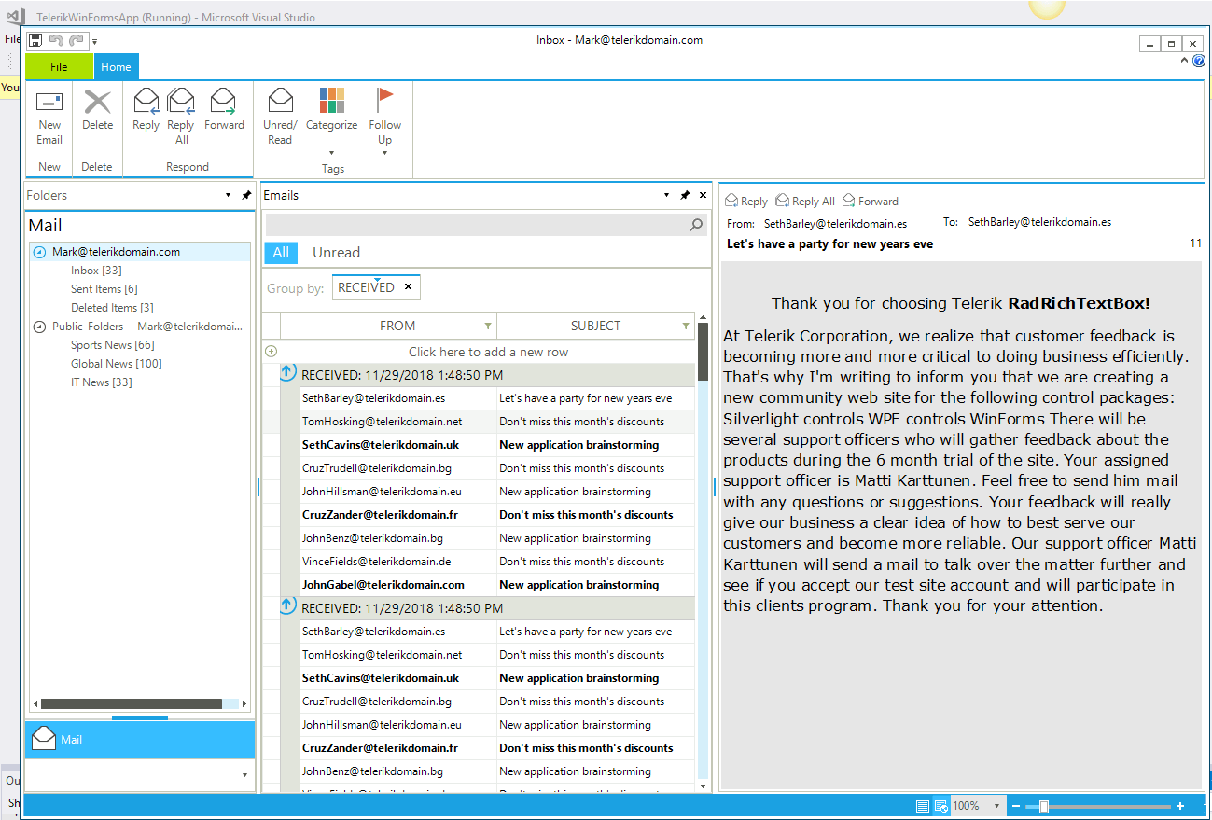This screenshot has width=1212, height=820.
Task: Click the Folders tree horizontal scrollbar
Action: pos(132,704)
